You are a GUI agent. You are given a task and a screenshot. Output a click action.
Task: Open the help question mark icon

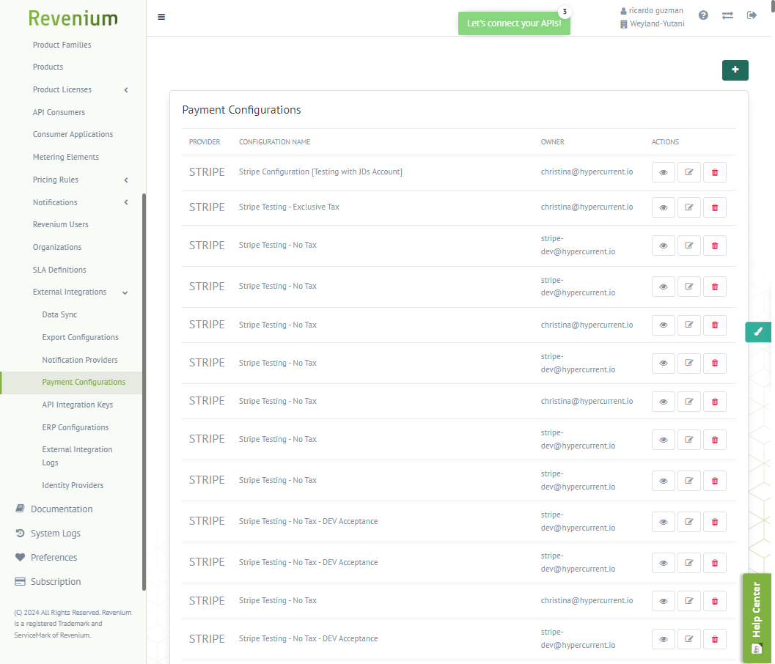point(703,15)
